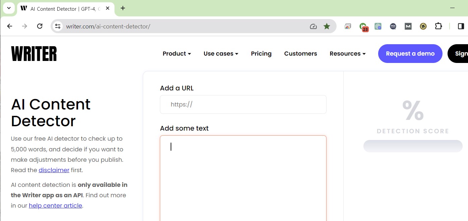468x221 pixels.
Task: Click the DETECTION SCORE label
Action: click(413, 131)
